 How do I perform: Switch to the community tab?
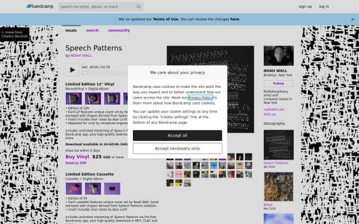(x=119, y=30)
